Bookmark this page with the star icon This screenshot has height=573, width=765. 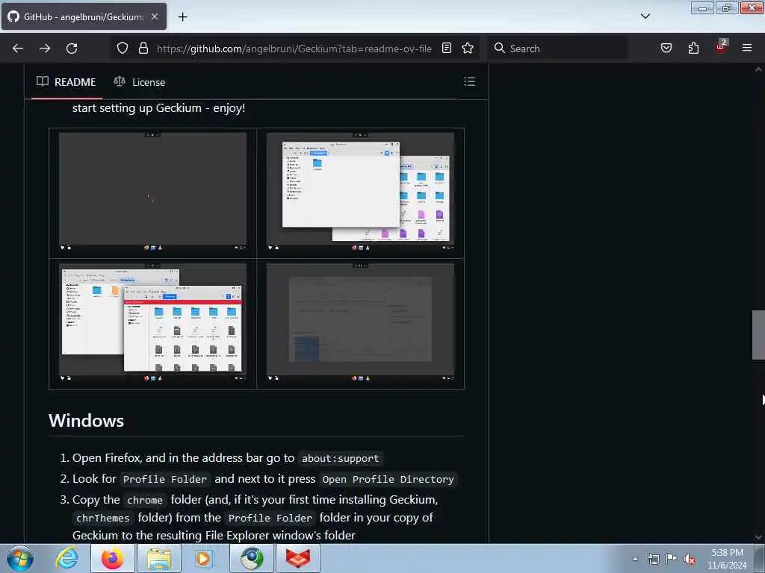coord(468,48)
